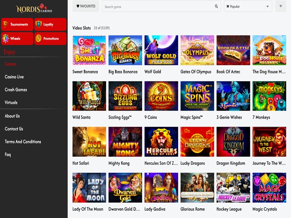Click the Search game input field
This screenshot has height=218, width=291.
[158, 6]
